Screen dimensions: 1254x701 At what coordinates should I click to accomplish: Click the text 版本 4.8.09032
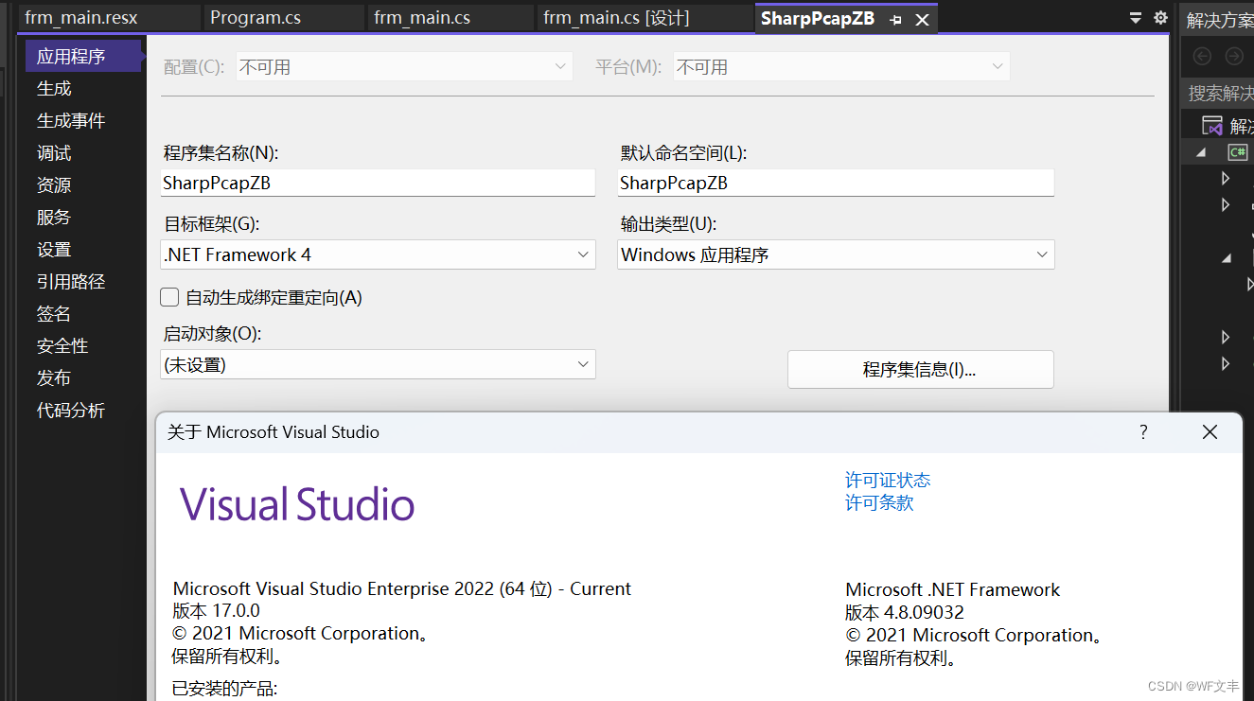[905, 612]
